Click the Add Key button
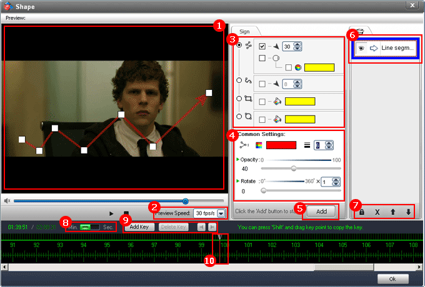This screenshot has height=287, width=425. pyautogui.click(x=139, y=227)
